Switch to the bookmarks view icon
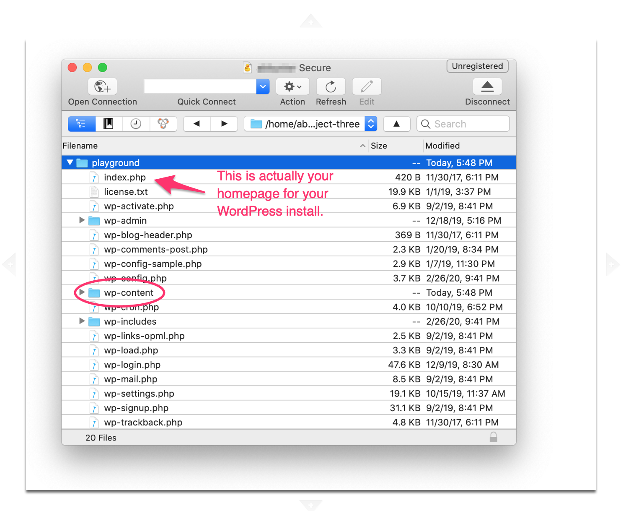The width and height of the screenshot is (626, 511). click(x=109, y=124)
